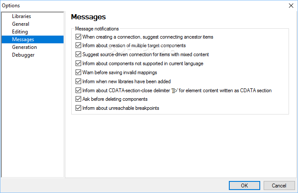Confirm settings with the OK button

(244, 185)
